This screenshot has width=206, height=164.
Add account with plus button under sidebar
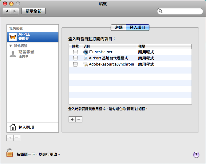(10, 138)
